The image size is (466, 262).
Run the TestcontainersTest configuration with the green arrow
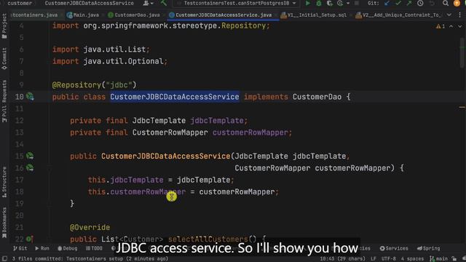point(307,3)
